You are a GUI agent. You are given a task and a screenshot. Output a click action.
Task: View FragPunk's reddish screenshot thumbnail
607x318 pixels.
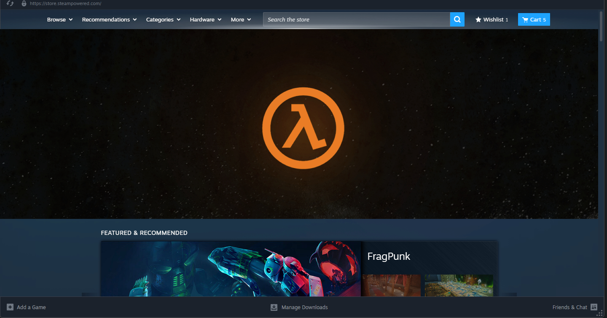pos(391,286)
